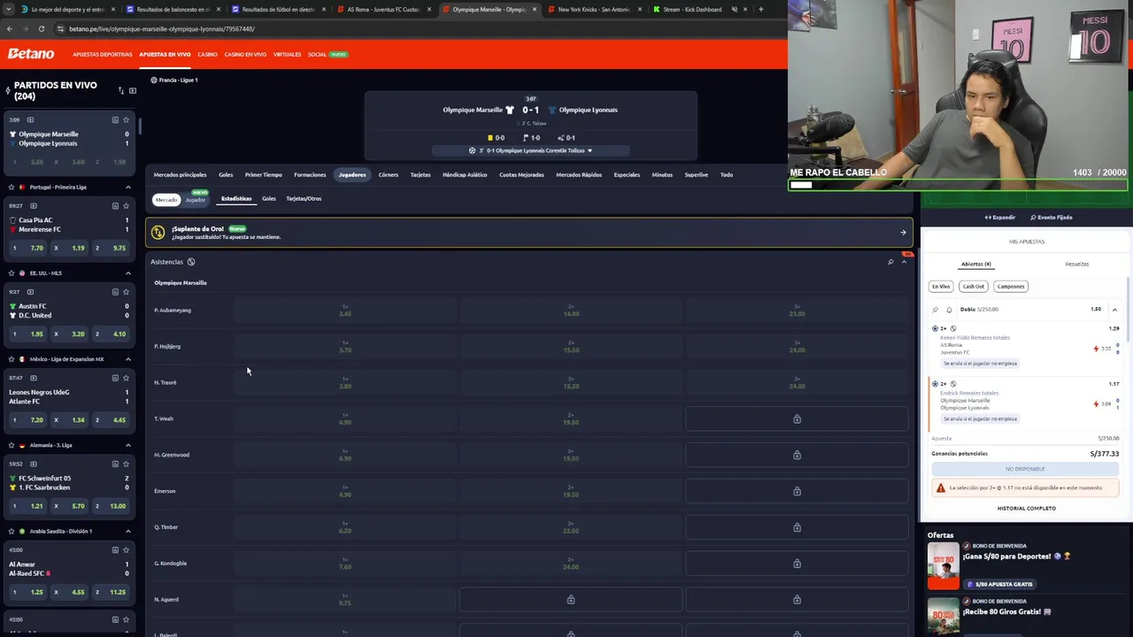Reload the page with the refresh icon
This screenshot has height=637, width=1133.
coord(41,28)
